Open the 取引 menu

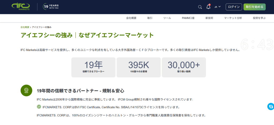[150, 18]
